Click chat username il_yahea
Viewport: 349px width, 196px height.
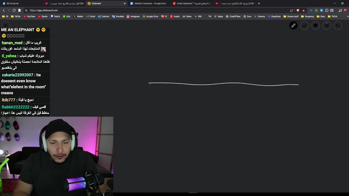[x=9, y=56]
